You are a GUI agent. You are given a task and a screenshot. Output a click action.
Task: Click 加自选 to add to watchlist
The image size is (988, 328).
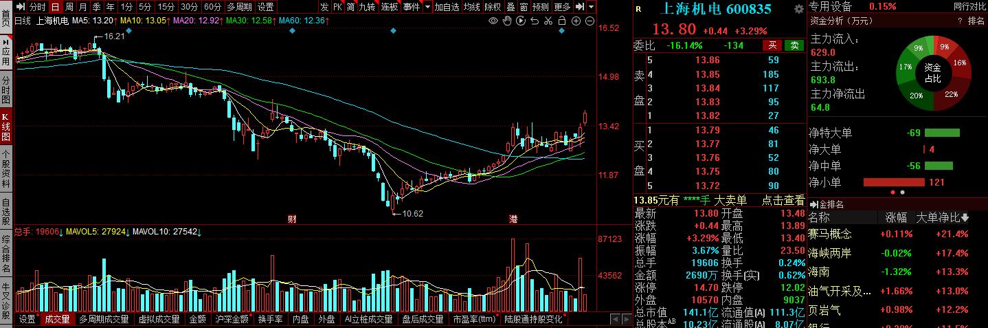click(447, 7)
